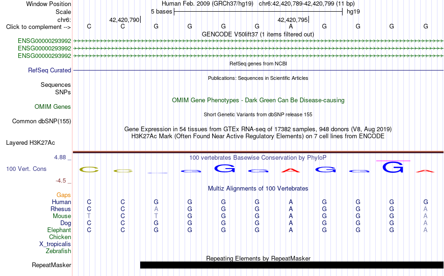Open '100 vertebrates Basewise Conservation by PhyloP' title
Screen dimensions: 444x276
pos(258,158)
